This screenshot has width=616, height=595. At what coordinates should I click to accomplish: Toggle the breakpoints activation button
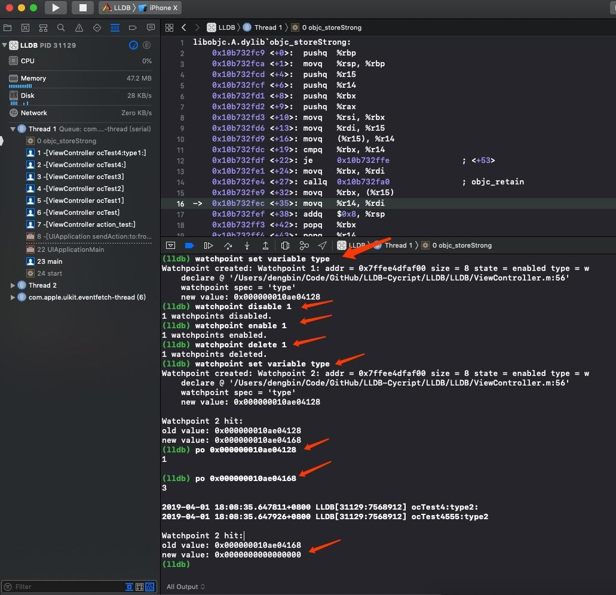189,246
